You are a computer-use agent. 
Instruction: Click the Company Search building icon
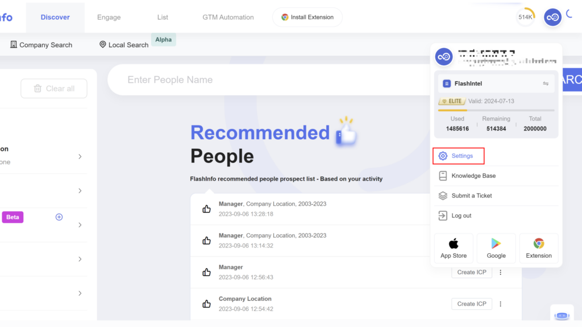14,44
